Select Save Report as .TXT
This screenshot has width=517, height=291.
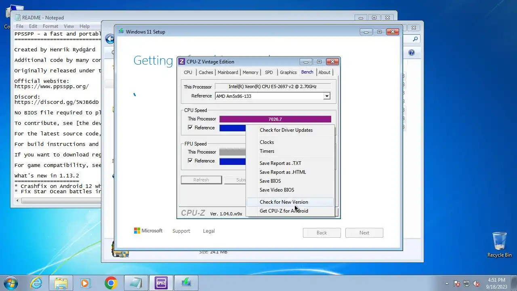[x=290, y=163]
